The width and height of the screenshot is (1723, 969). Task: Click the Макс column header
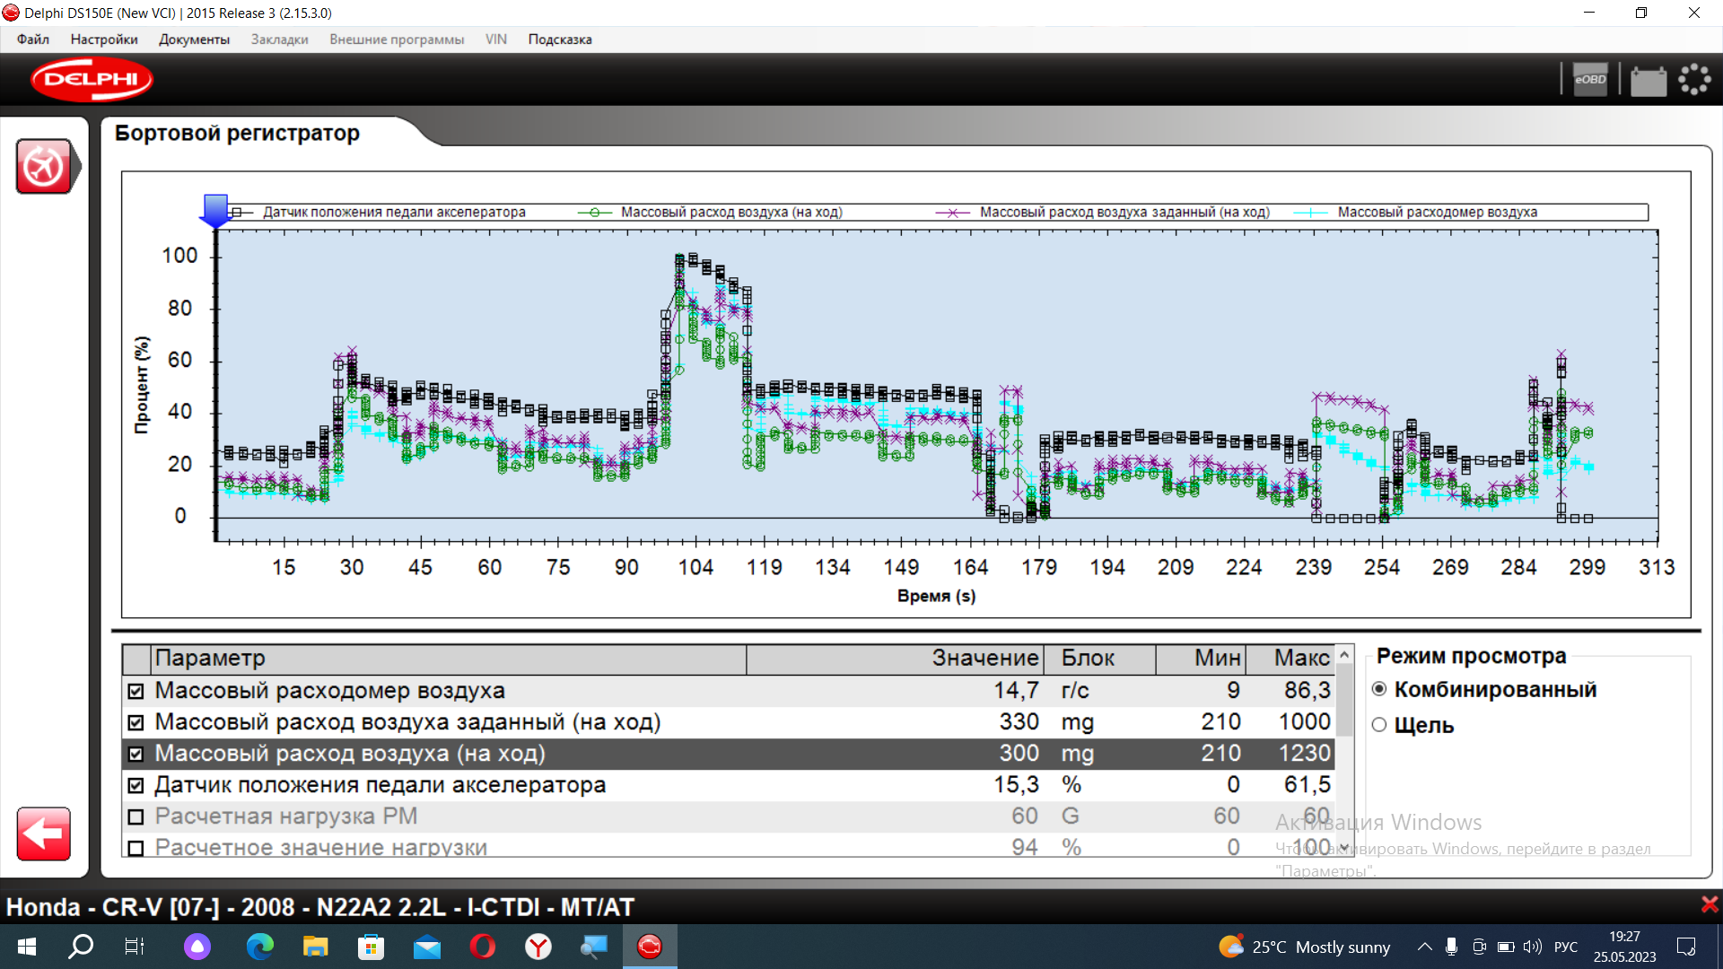(1290, 659)
